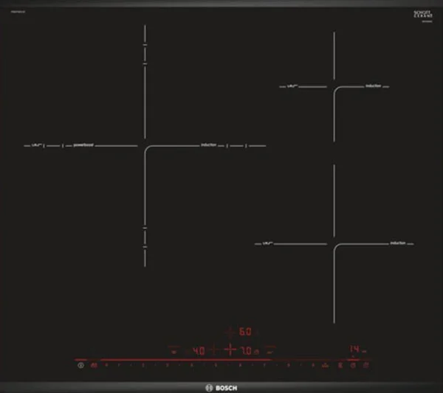Set power level 5 on the red slider
The height and width of the screenshot is (393, 443).
pyautogui.click(x=215, y=365)
